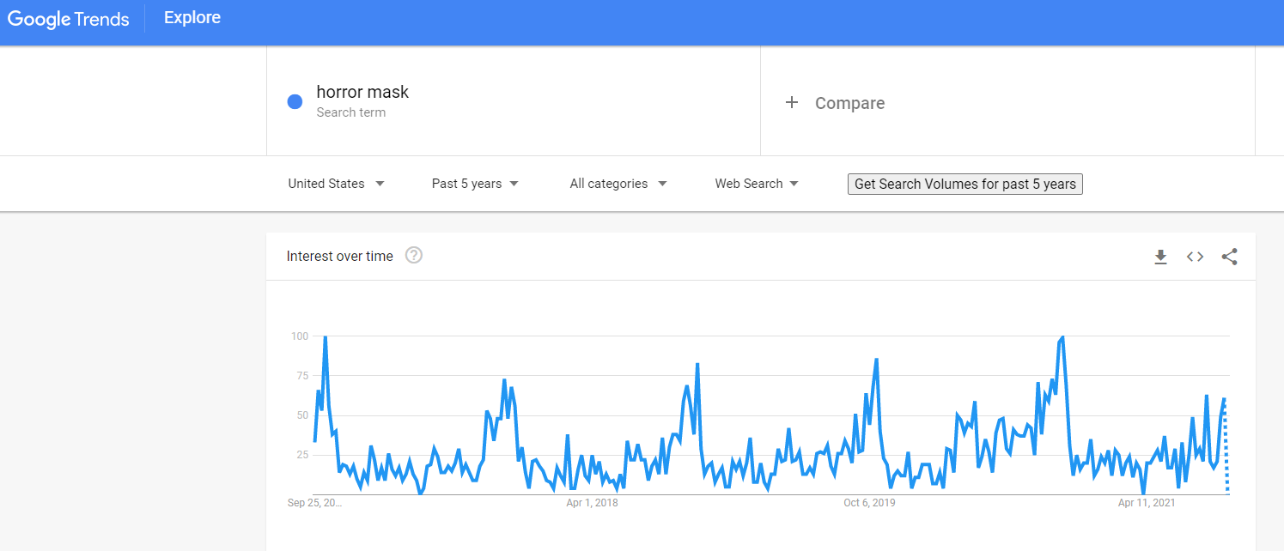The width and height of the screenshot is (1284, 551).
Task: Select the Apr 1, 2018 axis label
Action: pos(592,503)
